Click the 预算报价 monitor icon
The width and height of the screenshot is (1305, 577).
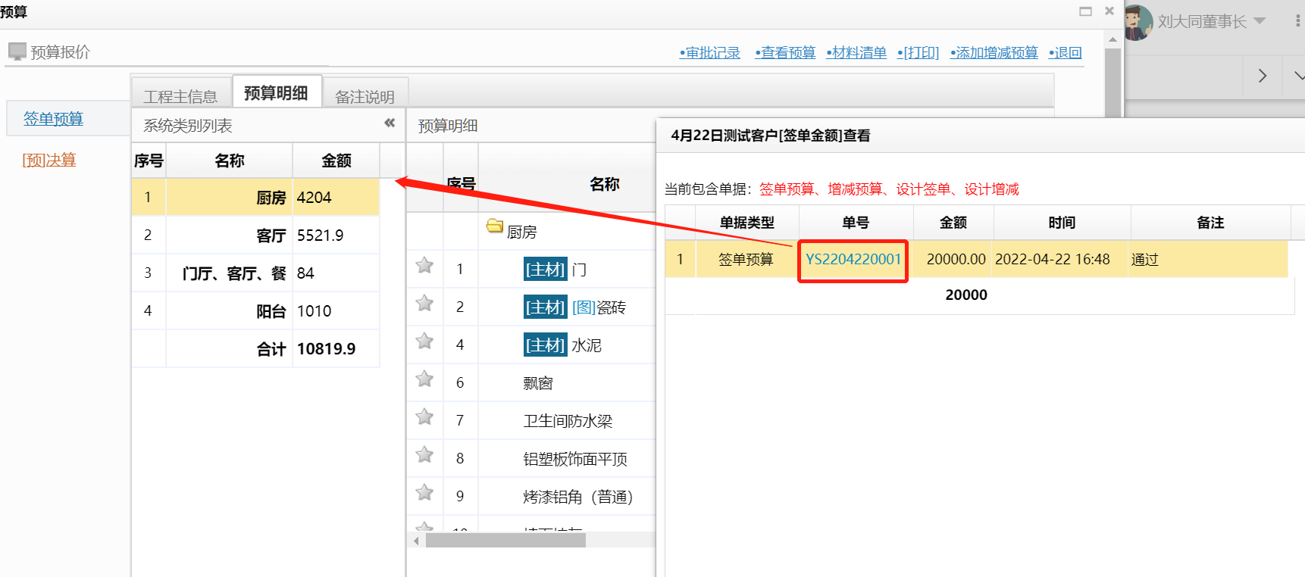click(x=17, y=51)
